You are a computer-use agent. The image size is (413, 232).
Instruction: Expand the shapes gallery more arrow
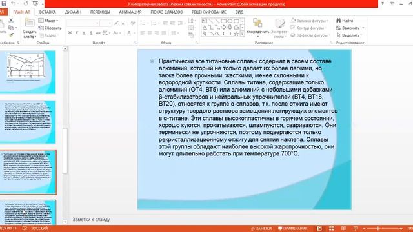pos(243,34)
